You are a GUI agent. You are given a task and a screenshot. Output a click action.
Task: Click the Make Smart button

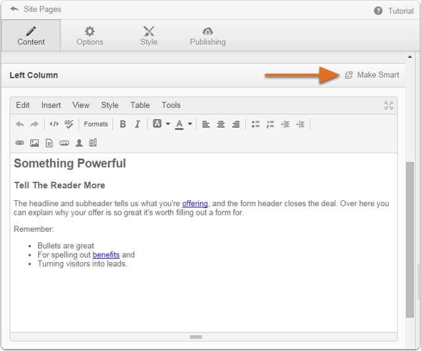372,75
